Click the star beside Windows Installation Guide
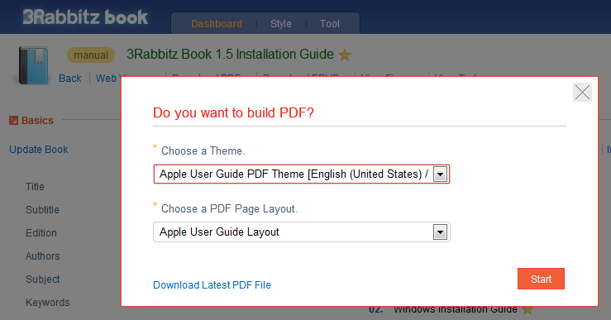Image resolution: width=611 pixels, height=320 pixels. tap(527, 311)
